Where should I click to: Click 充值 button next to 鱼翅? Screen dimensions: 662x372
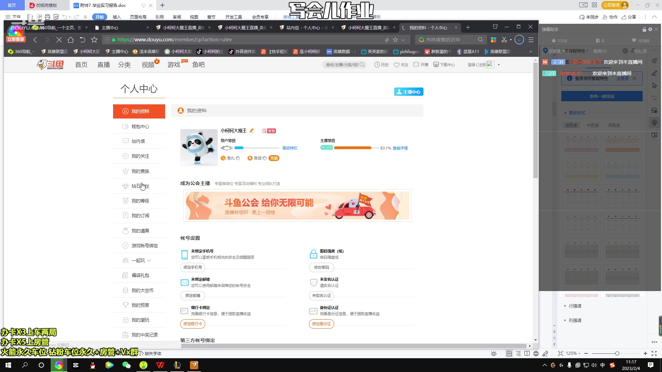274,158
